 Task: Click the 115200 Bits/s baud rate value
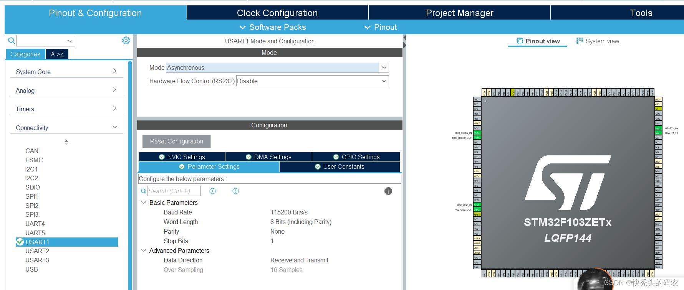click(289, 212)
